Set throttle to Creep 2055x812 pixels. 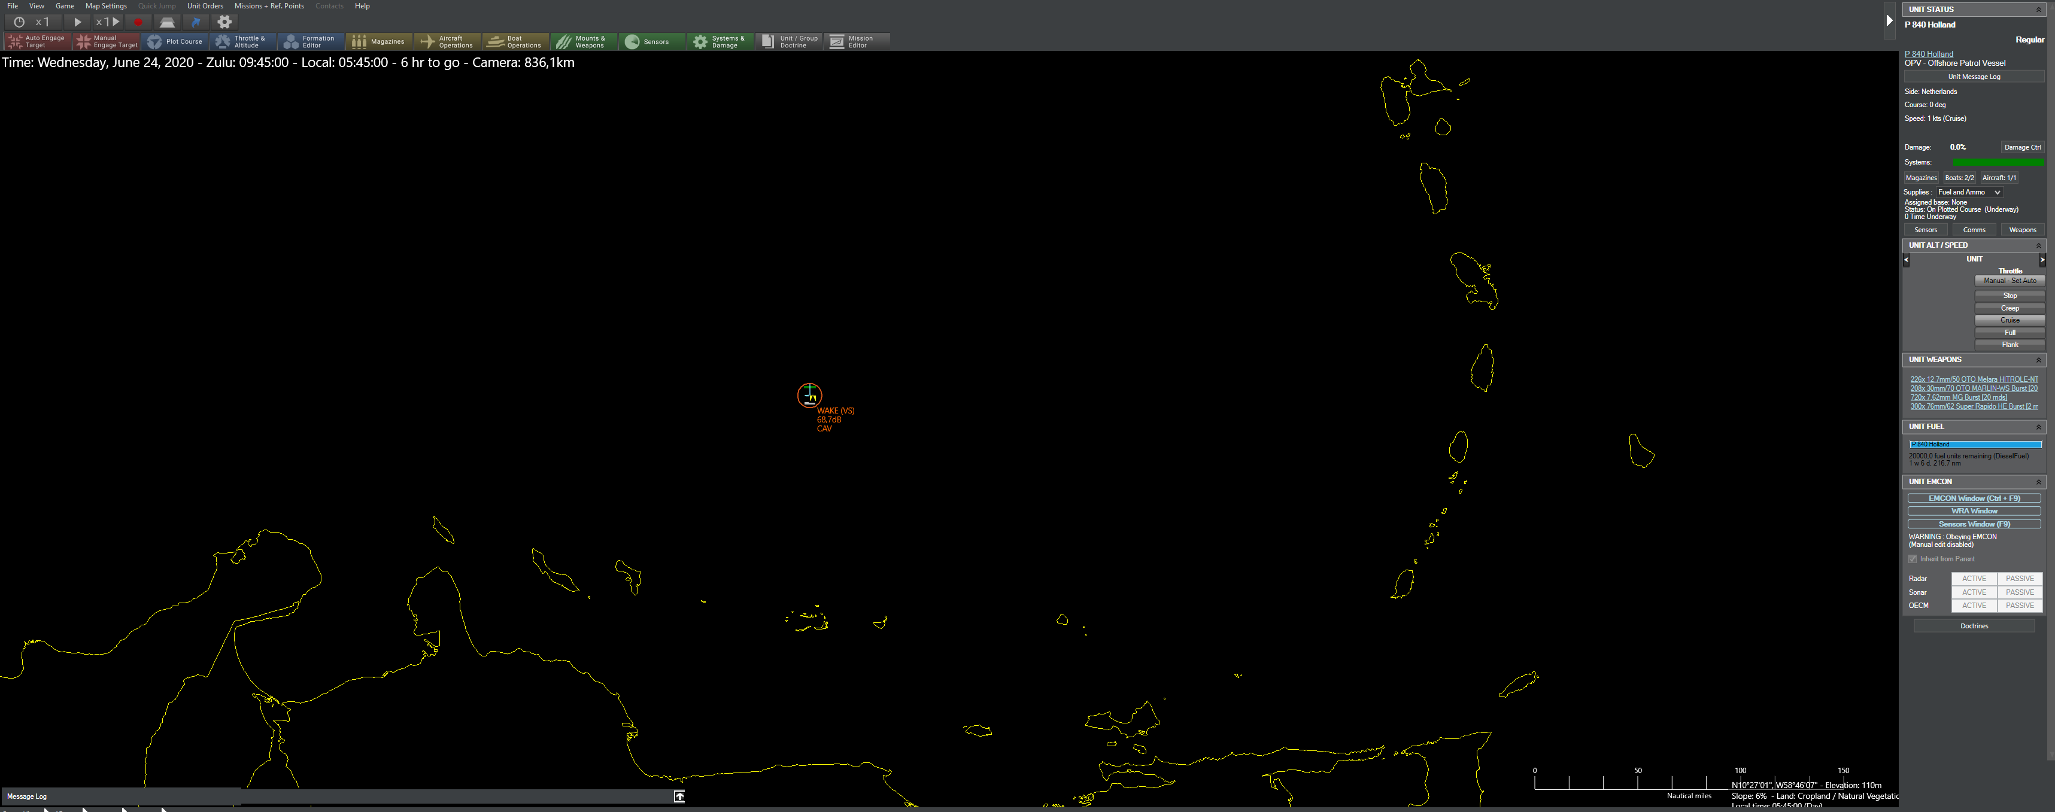point(2010,308)
